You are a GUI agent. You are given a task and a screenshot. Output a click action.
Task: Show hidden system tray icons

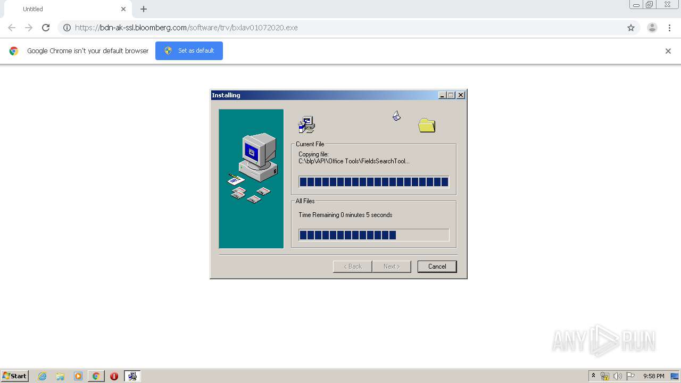coord(593,376)
